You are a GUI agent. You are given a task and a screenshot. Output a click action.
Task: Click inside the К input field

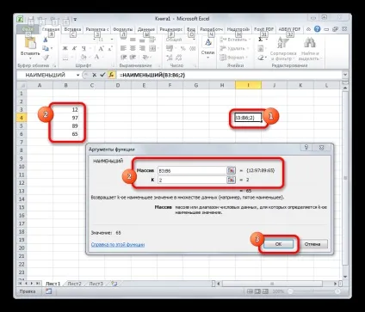(x=192, y=180)
